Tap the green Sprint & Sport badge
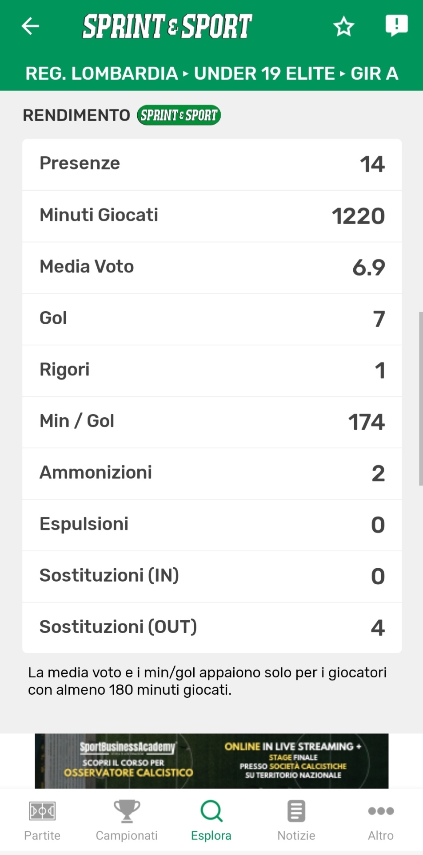Screen dimensions: 423x855 pos(179,115)
